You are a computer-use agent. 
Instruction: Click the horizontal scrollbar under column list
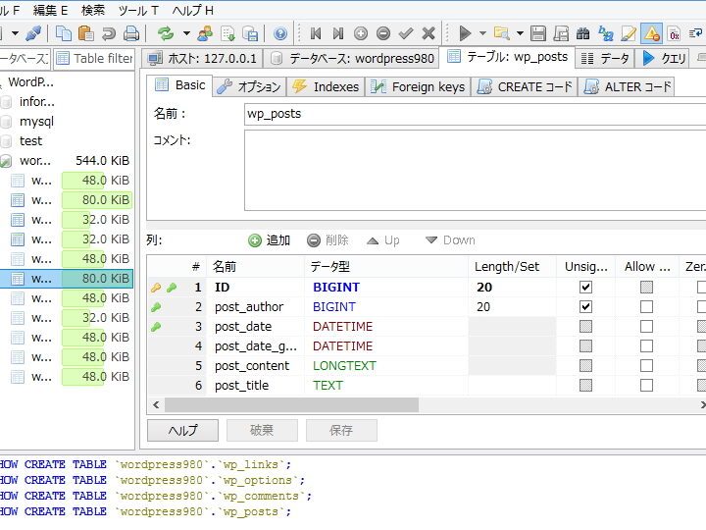tap(291, 404)
